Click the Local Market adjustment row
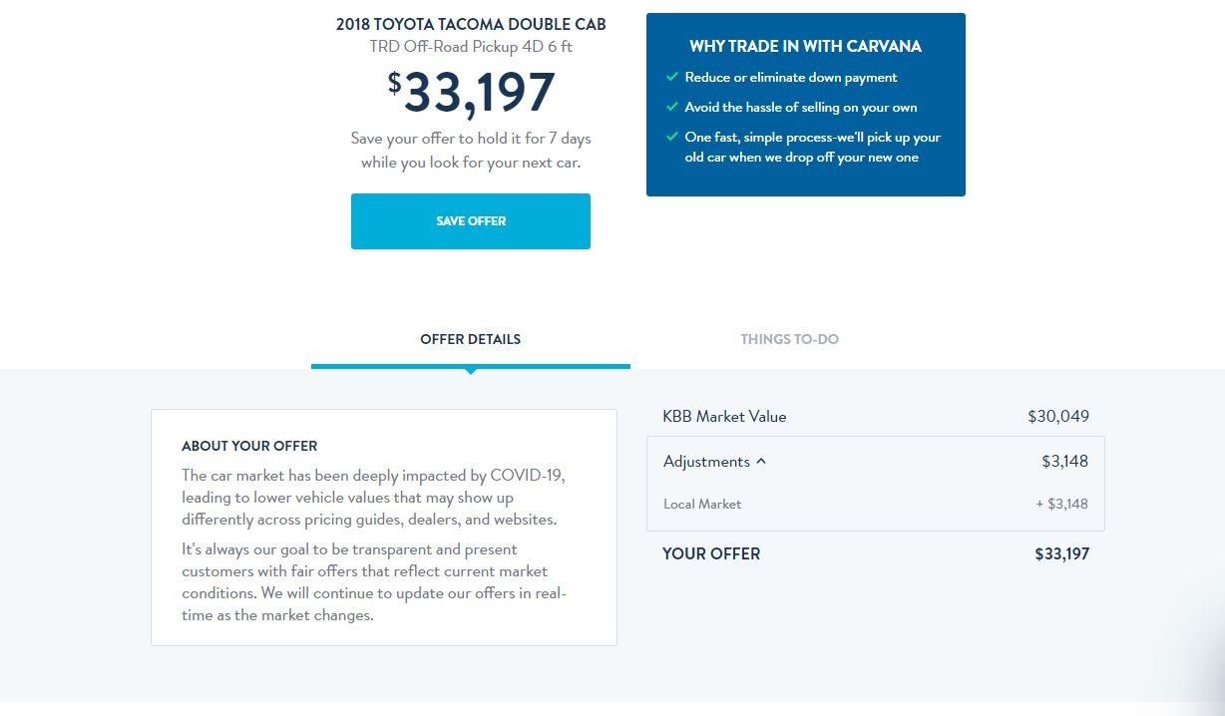Screen dimensions: 1225x716 876,504
